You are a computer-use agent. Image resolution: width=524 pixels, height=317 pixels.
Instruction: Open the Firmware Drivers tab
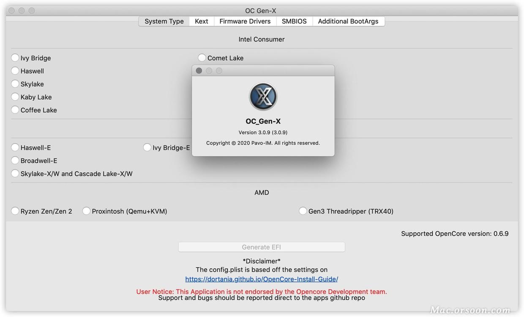point(245,21)
